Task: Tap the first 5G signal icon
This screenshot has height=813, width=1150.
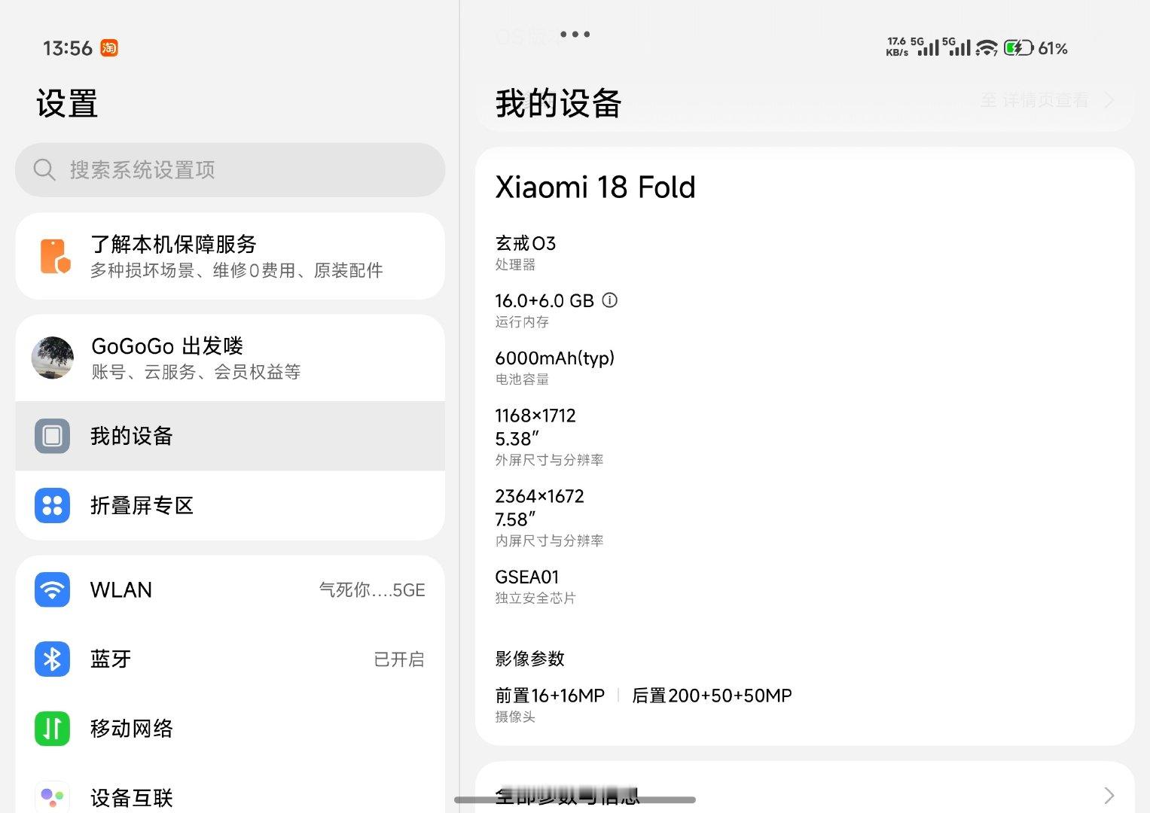Action: (x=926, y=47)
